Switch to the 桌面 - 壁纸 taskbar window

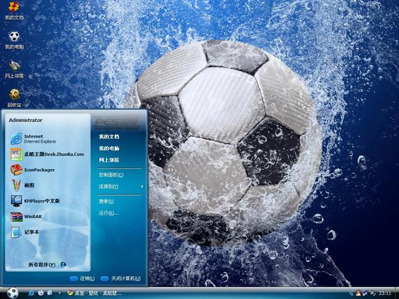click(94, 293)
